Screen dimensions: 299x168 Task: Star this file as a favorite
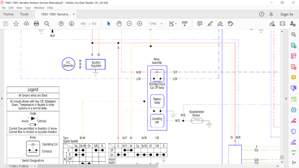tap(16, 24)
